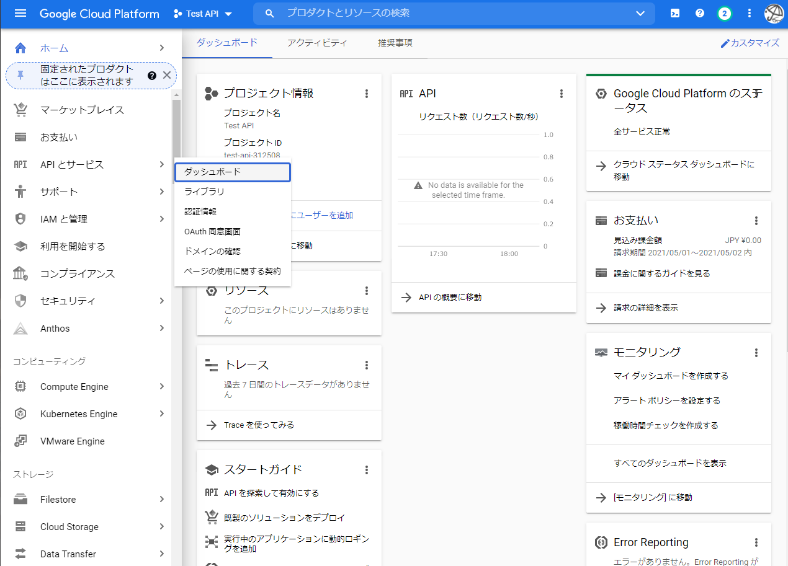Open スタートガイド card three-dot menu
788x566 pixels.
[367, 470]
